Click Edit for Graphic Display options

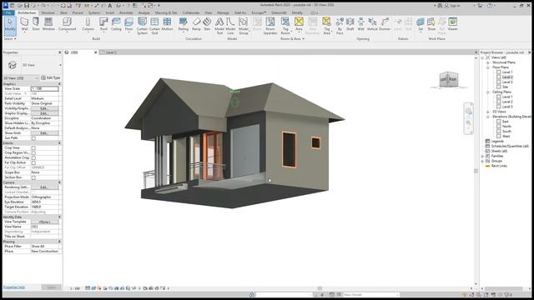(x=44, y=113)
